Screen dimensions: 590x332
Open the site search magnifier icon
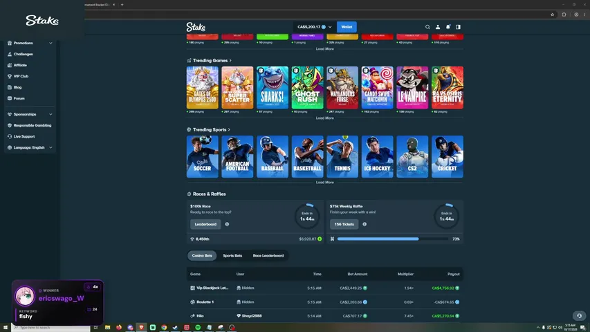coord(427,27)
